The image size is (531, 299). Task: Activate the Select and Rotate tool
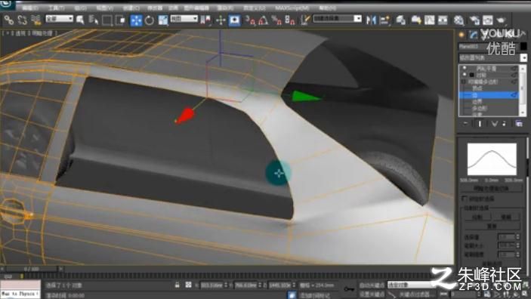pos(149,20)
